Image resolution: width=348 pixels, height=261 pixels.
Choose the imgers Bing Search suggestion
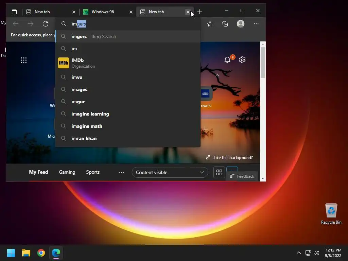[128, 36]
